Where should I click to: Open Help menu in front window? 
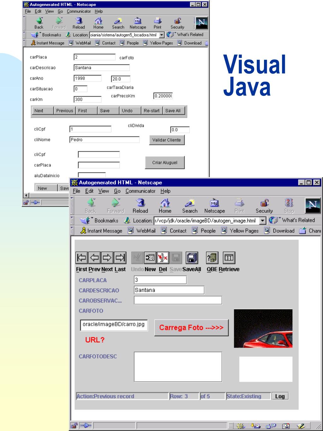(165, 191)
